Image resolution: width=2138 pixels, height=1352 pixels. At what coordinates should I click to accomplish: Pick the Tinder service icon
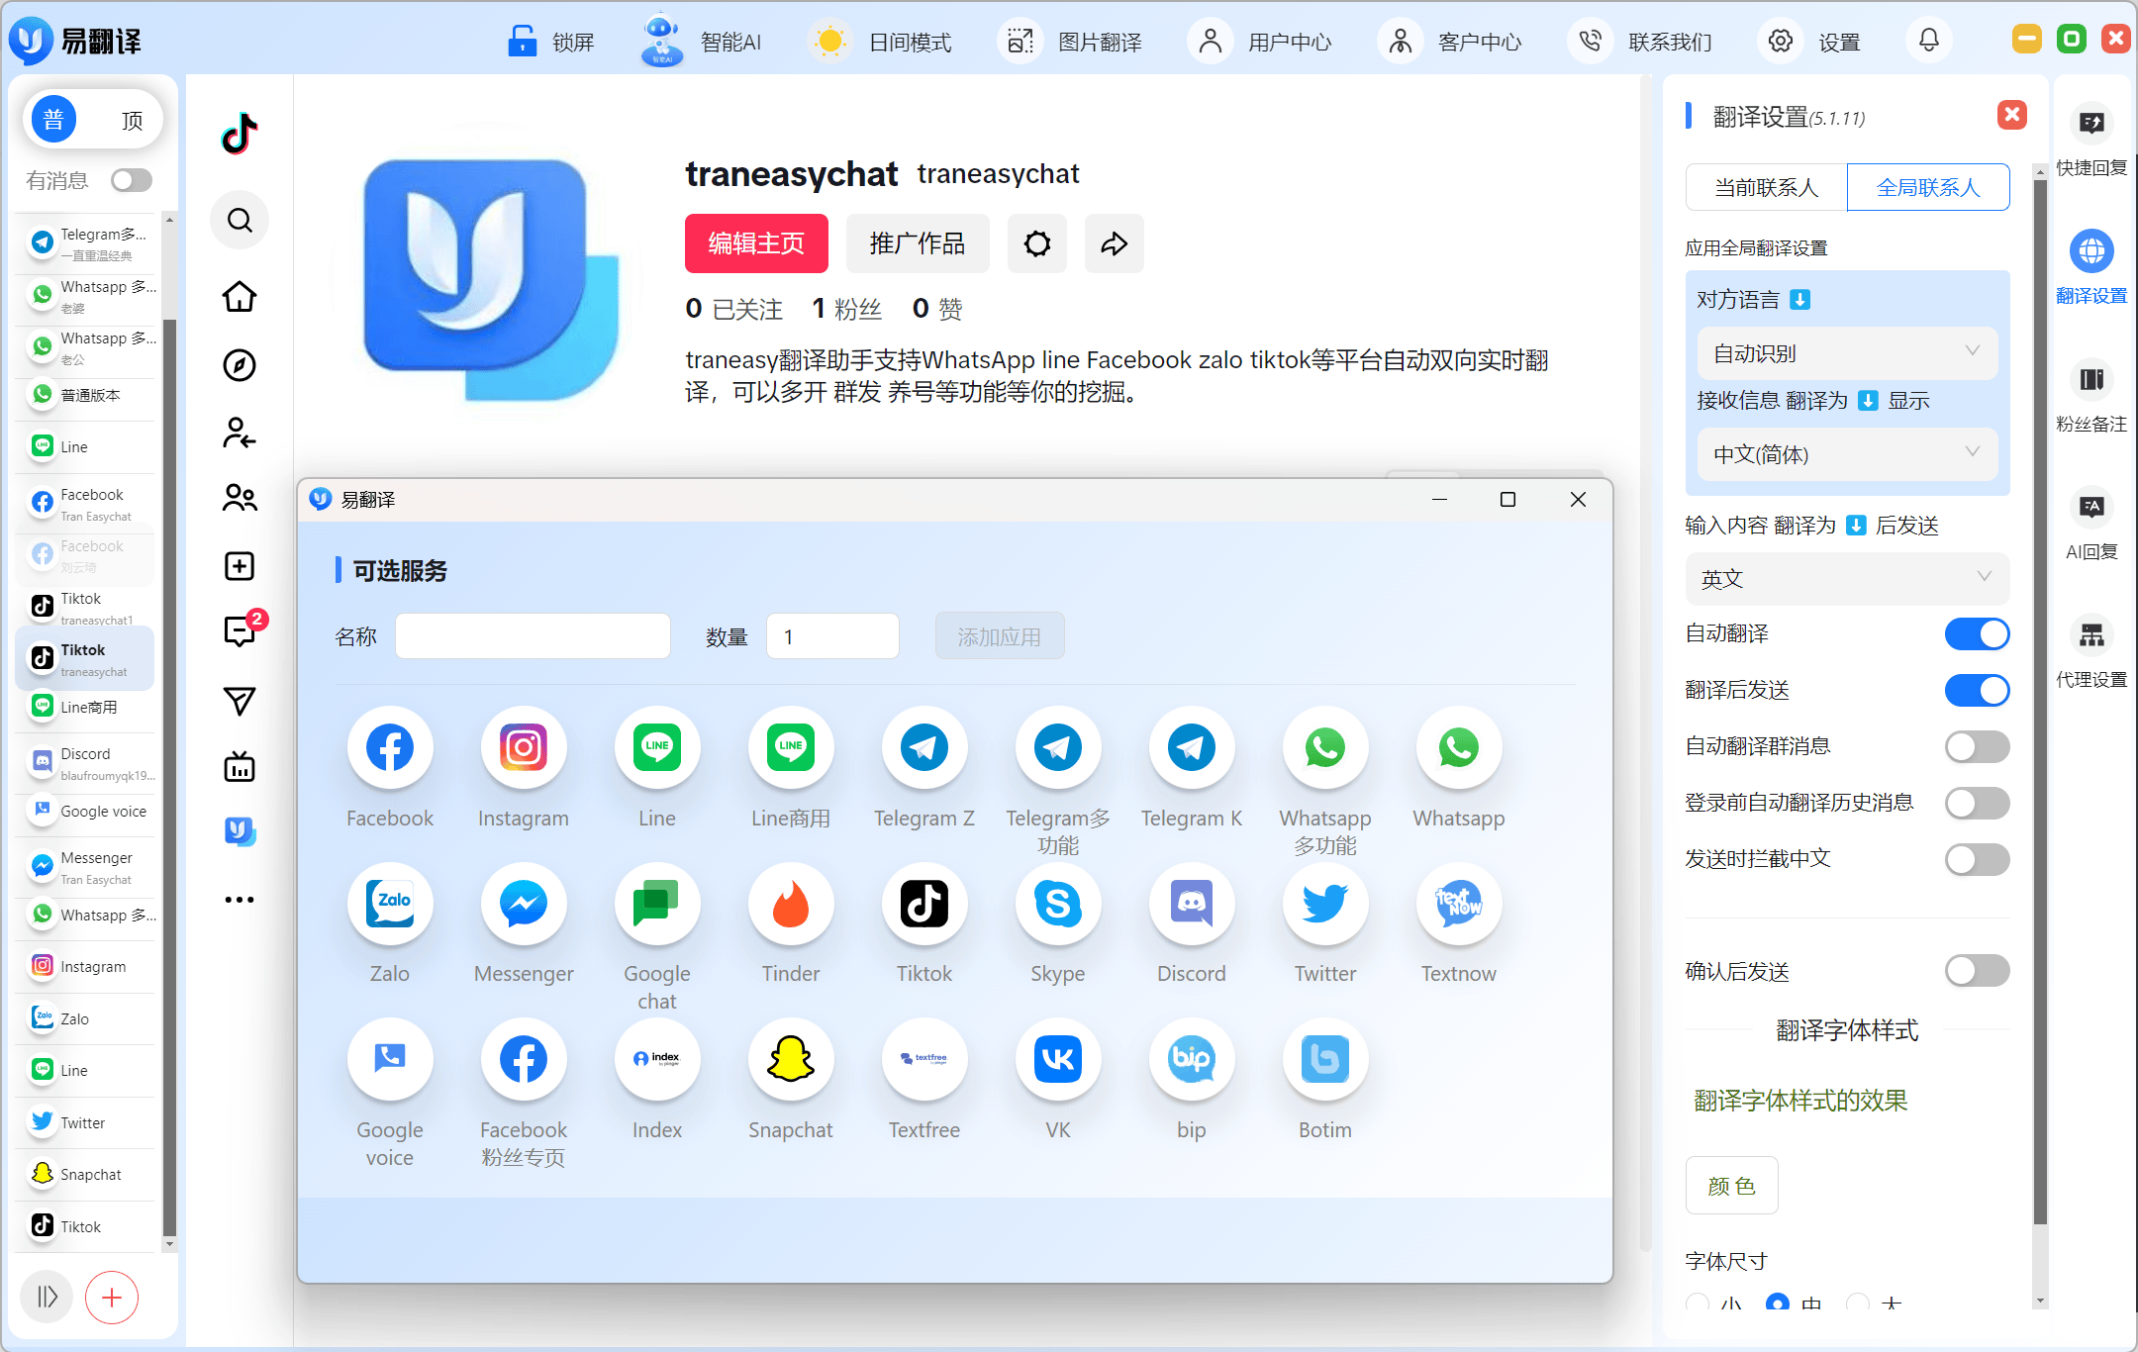click(x=791, y=903)
